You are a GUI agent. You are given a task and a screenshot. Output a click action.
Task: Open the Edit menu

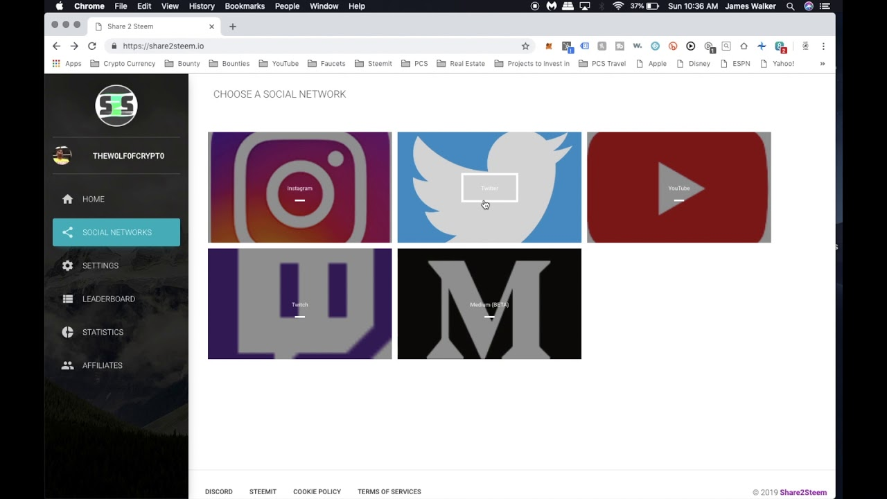pyautogui.click(x=144, y=6)
